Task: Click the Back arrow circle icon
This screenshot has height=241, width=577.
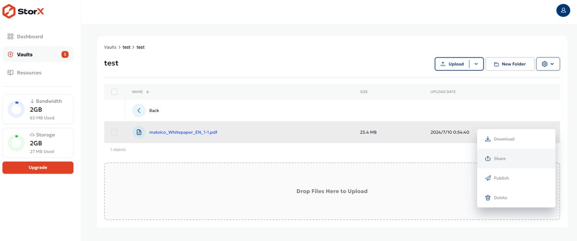Action: pyautogui.click(x=139, y=111)
